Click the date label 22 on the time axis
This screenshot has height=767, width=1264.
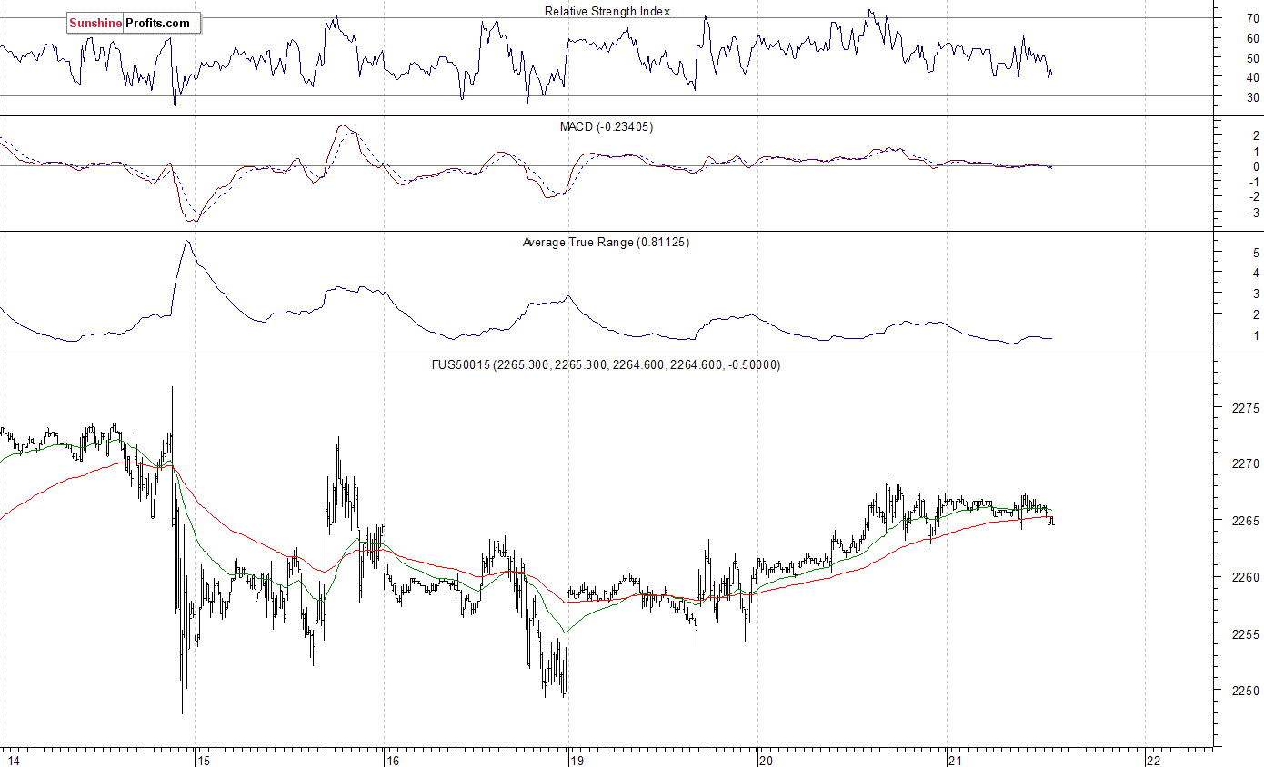click(1153, 760)
